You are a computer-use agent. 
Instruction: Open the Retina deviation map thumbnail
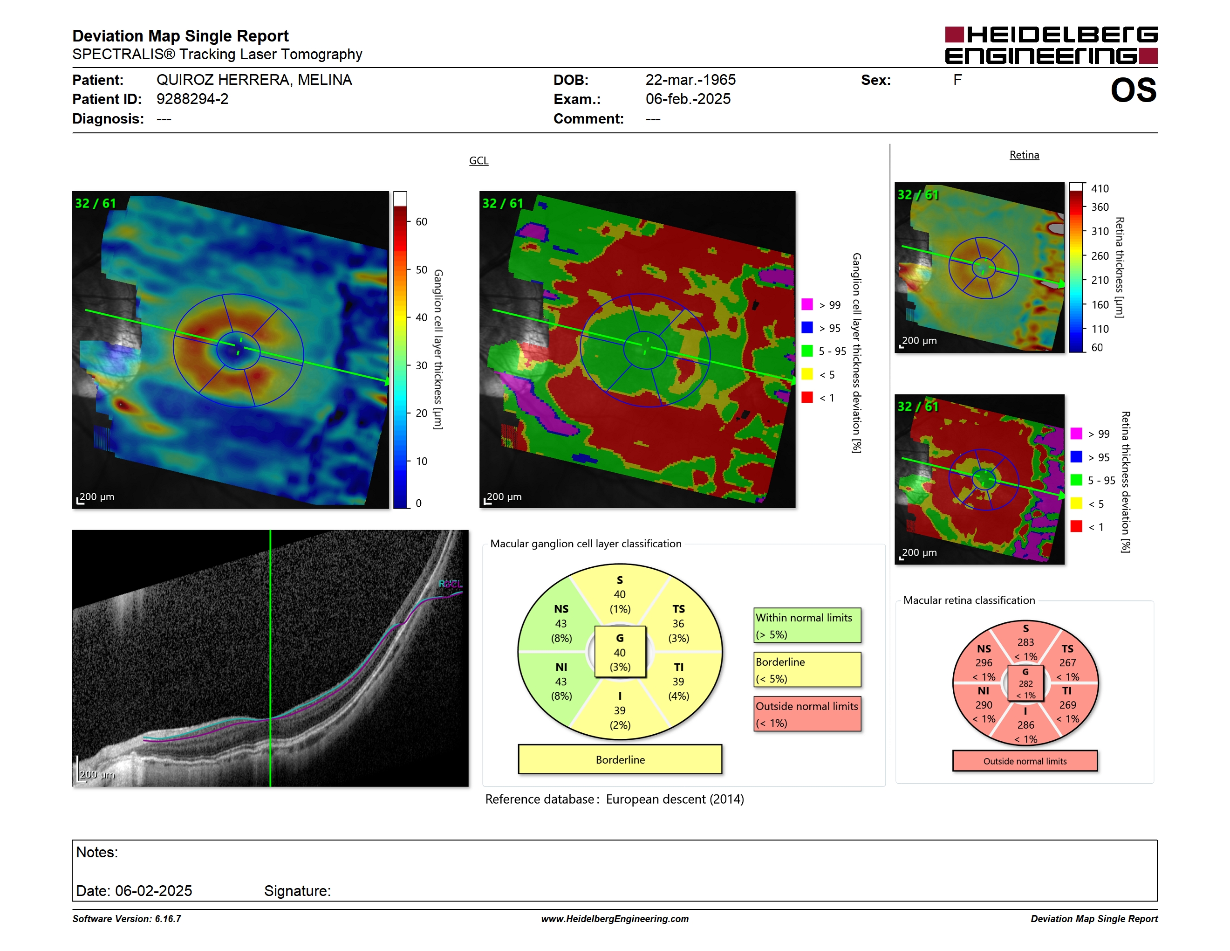pos(979,479)
